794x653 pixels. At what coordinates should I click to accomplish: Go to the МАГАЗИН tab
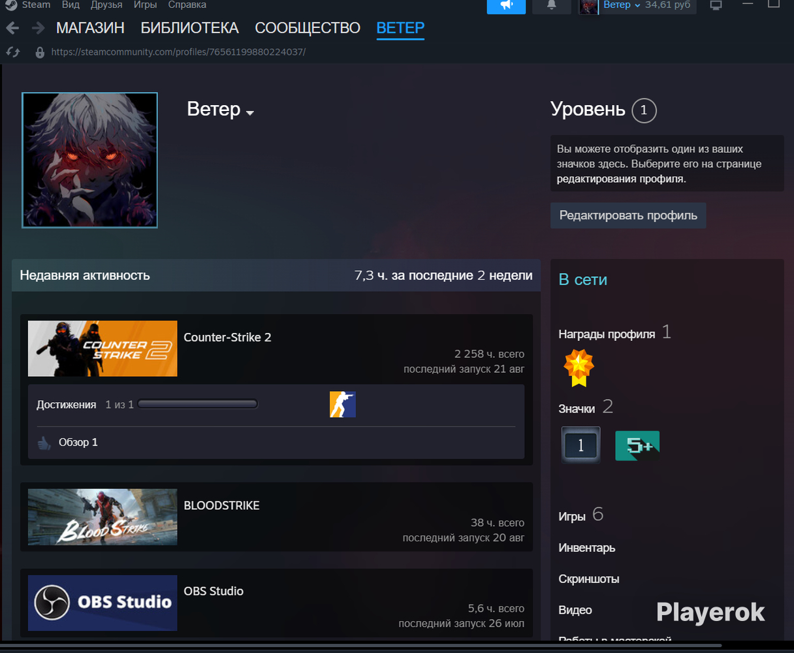[90, 28]
